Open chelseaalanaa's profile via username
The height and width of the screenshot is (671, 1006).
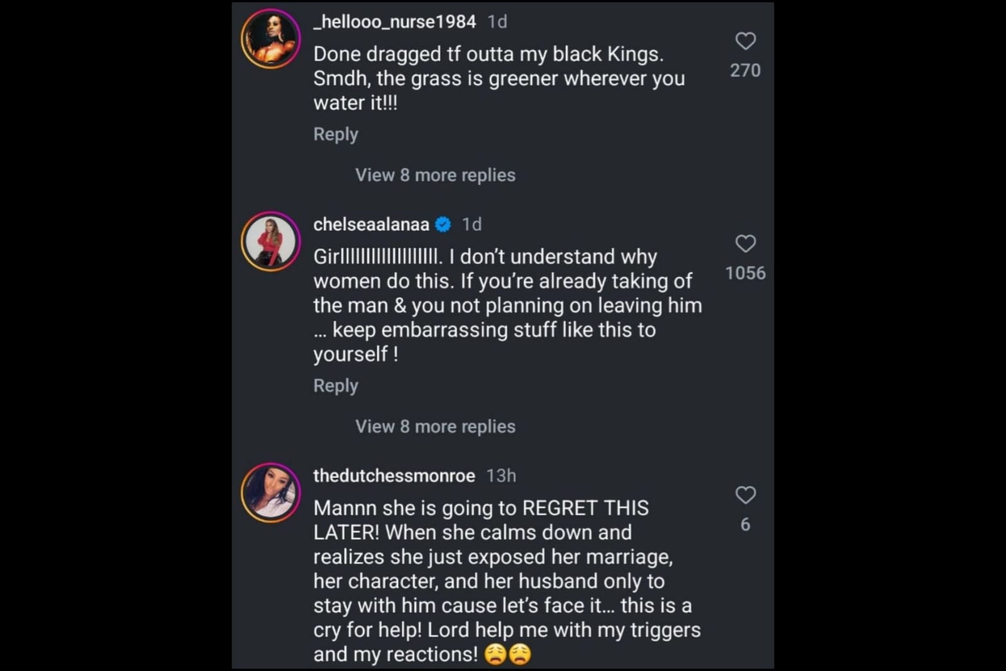pos(371,224)
